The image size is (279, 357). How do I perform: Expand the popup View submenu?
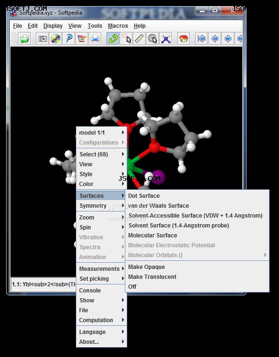click(x=101, y=164)
